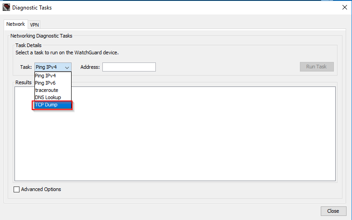This screenshot has height=220, width=352.
Task: Collapse the Task dropdown via its arrow
Action: click(x=67, y=67)
